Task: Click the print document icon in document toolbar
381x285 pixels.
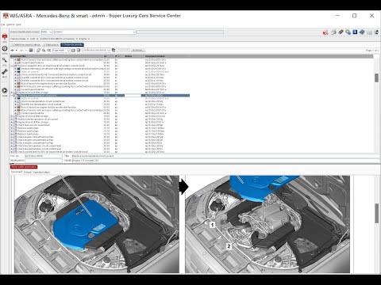Action: (31, 50)
